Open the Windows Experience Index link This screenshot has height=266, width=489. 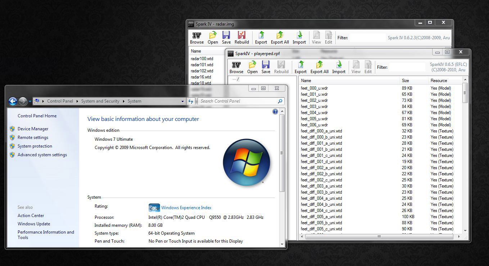pyautogui.click(x=186, y=208)
